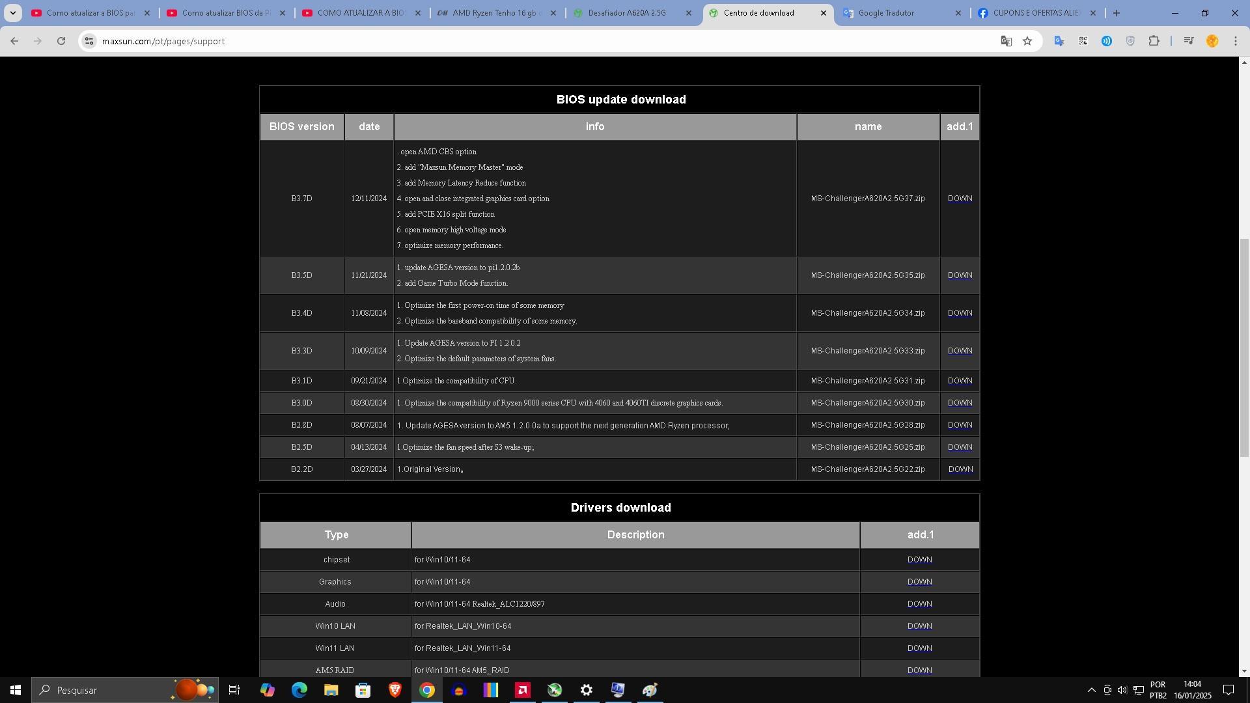
Task: Click the Pesquisar taskbar search box
Action: pos(125,690)
